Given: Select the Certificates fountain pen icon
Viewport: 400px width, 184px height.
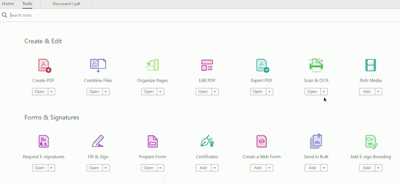Looking at the screenshot, I should 207,141.
